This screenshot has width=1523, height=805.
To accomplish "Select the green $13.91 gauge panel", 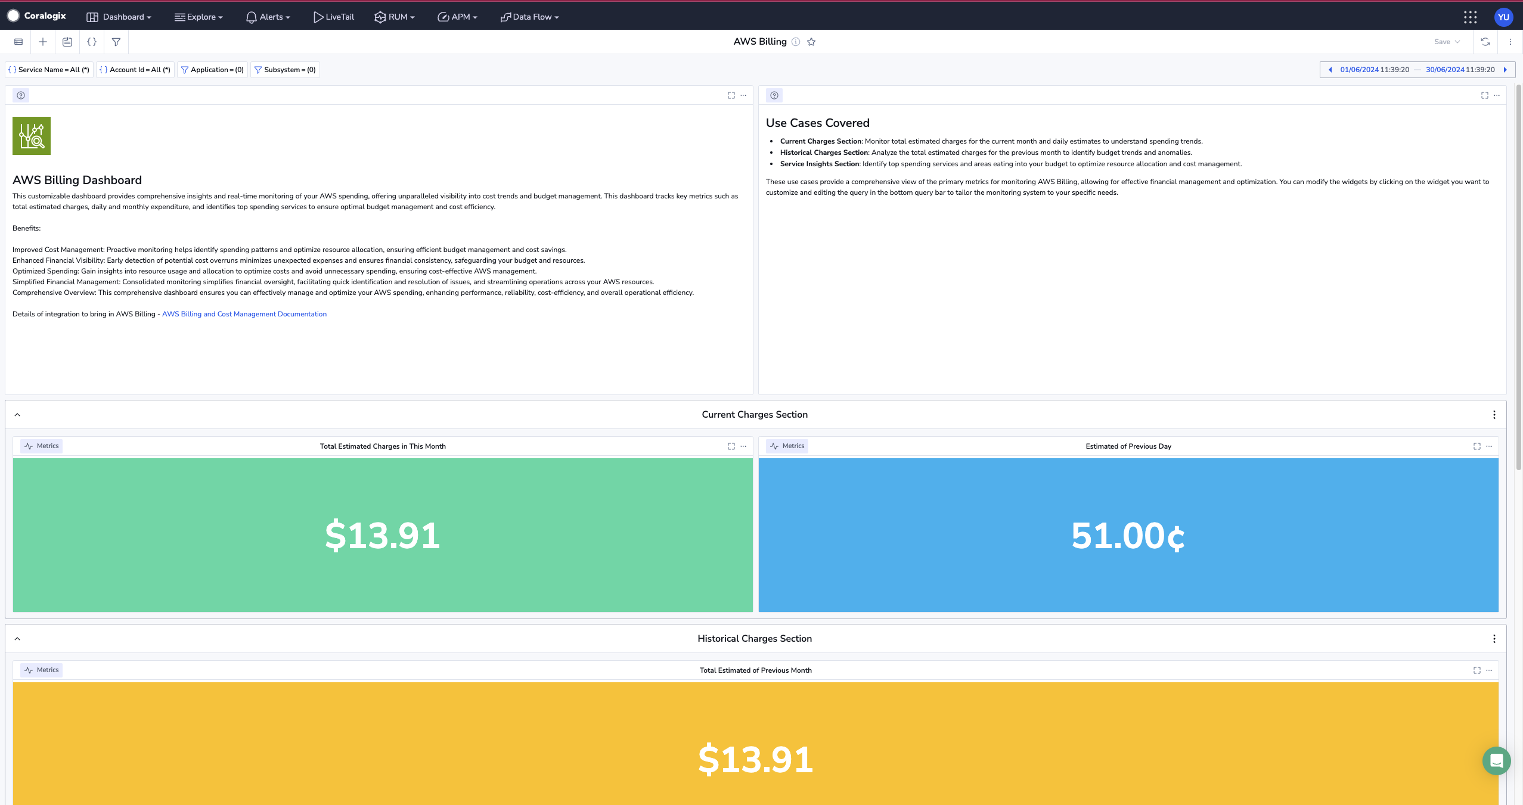I will coord(383,535).
